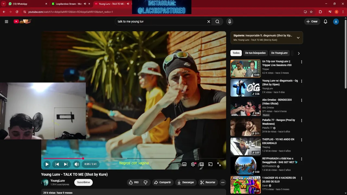
Task: Open the YoungLunv channel avatar
Action: coord(45,182)
